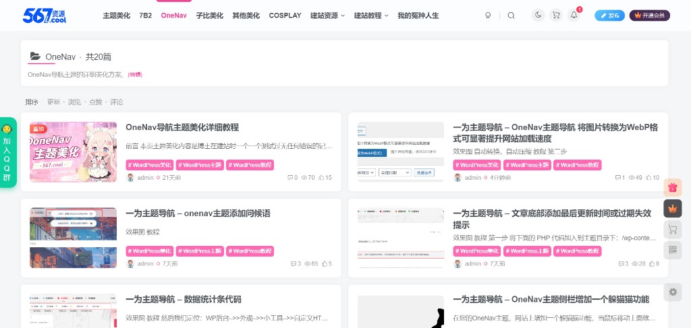This screenshot has width=691, height=328.
Task: Click the cart icon on right sidebar
Action: [673, 230]
